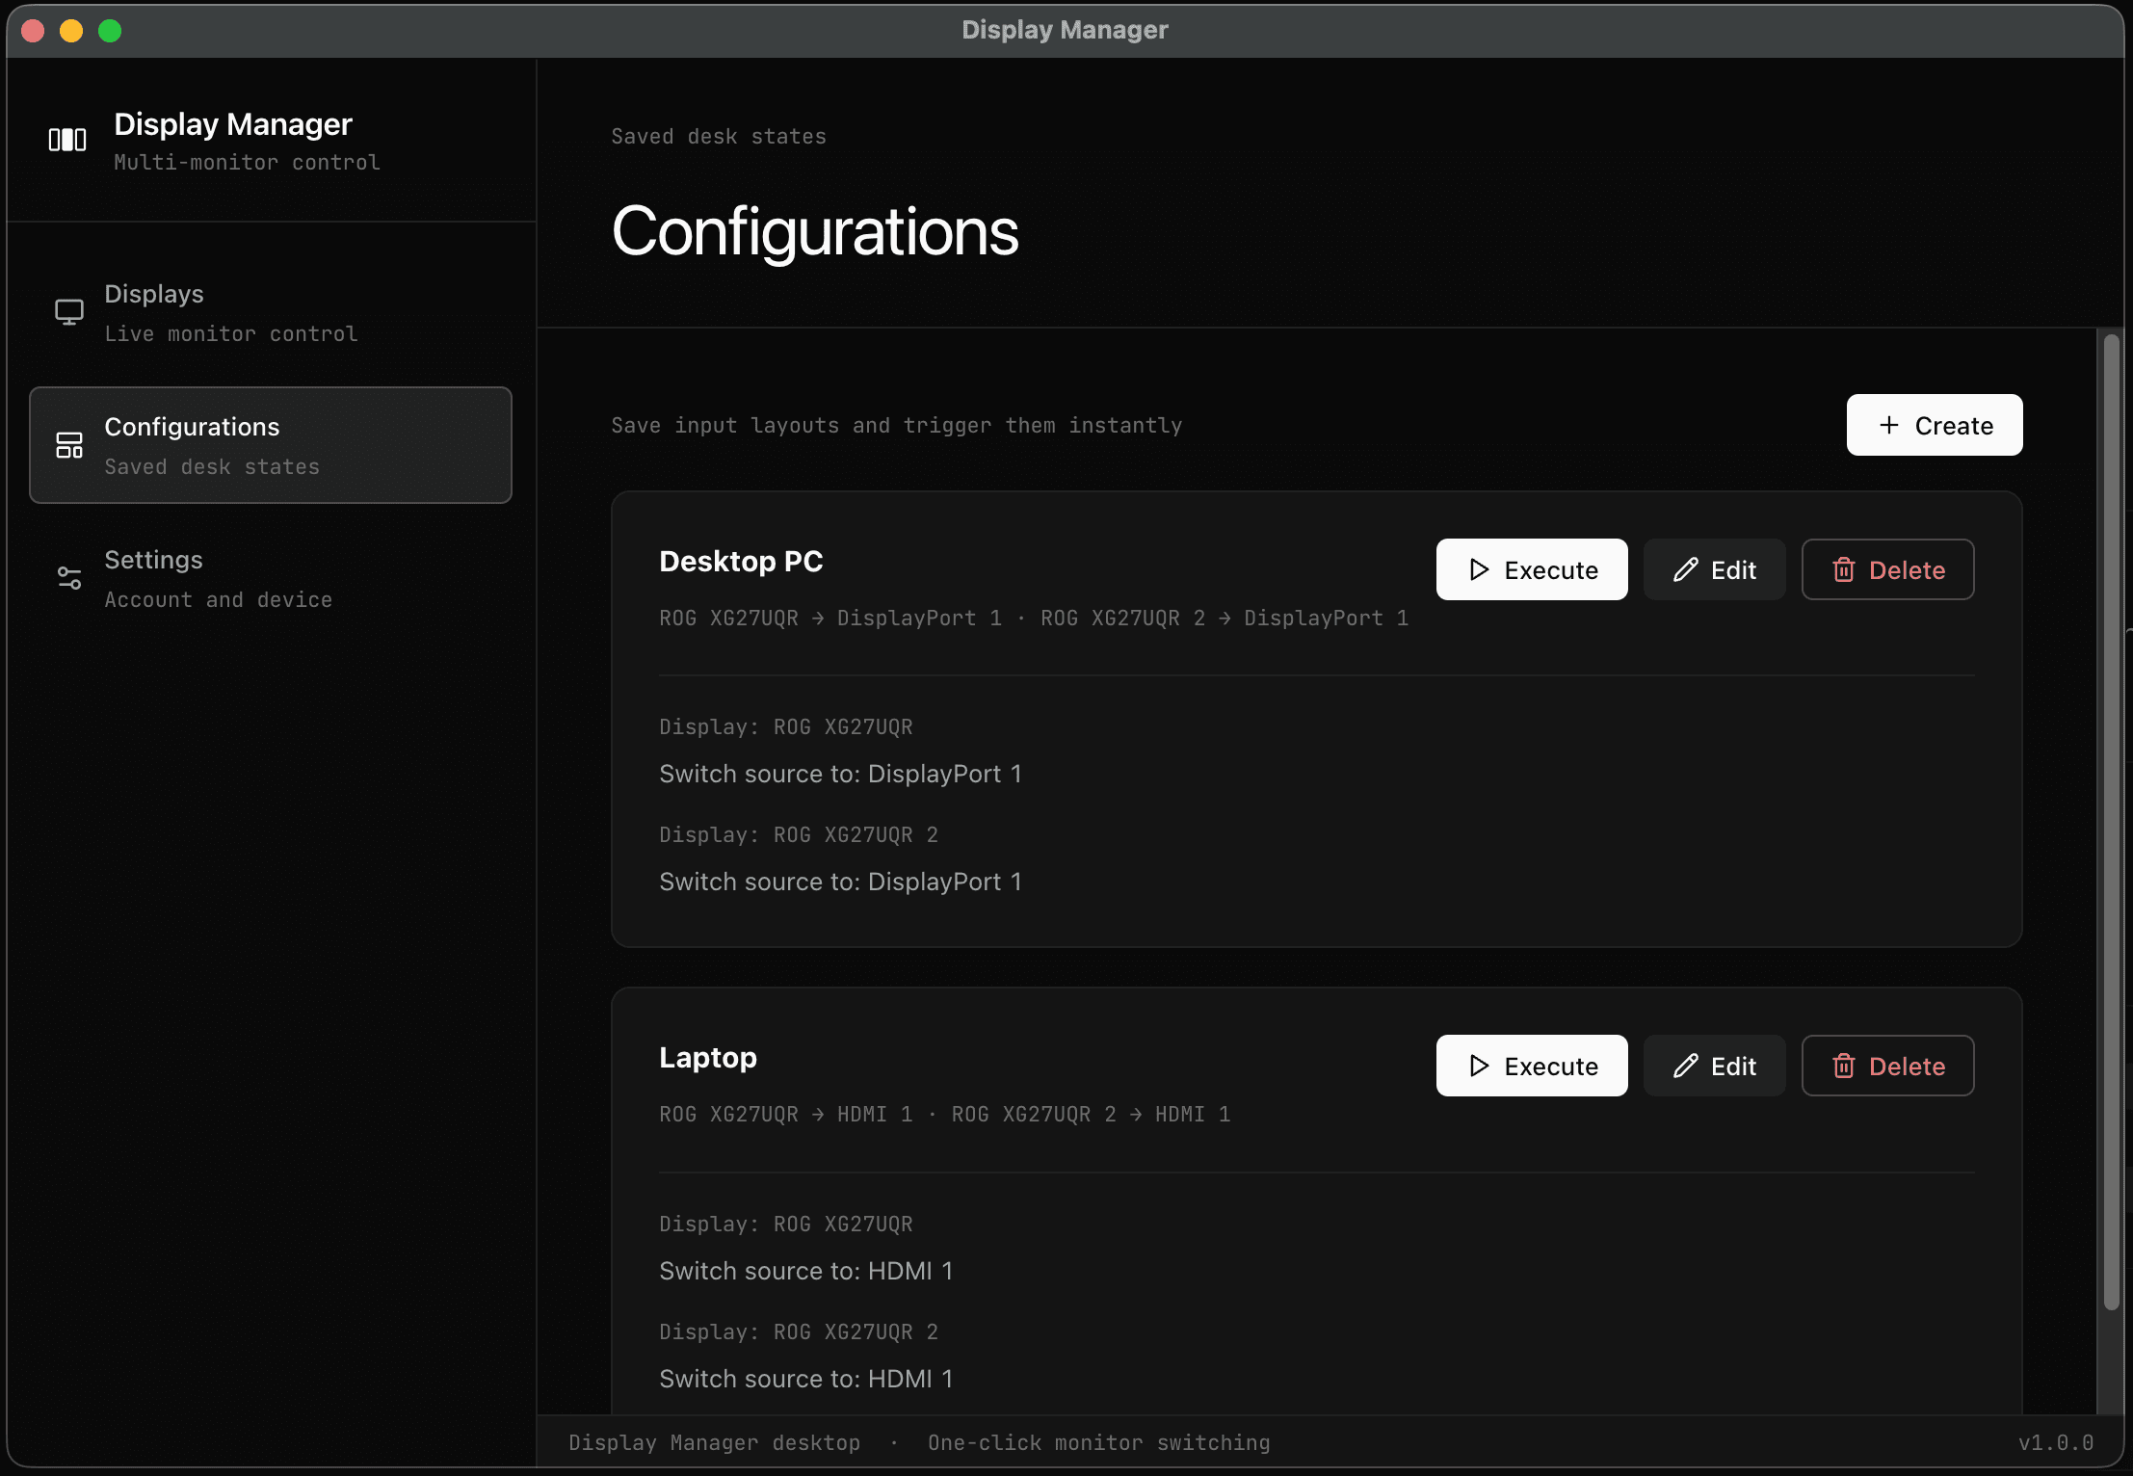
Task: Open Settings Account and device
Action: (271, 578)
